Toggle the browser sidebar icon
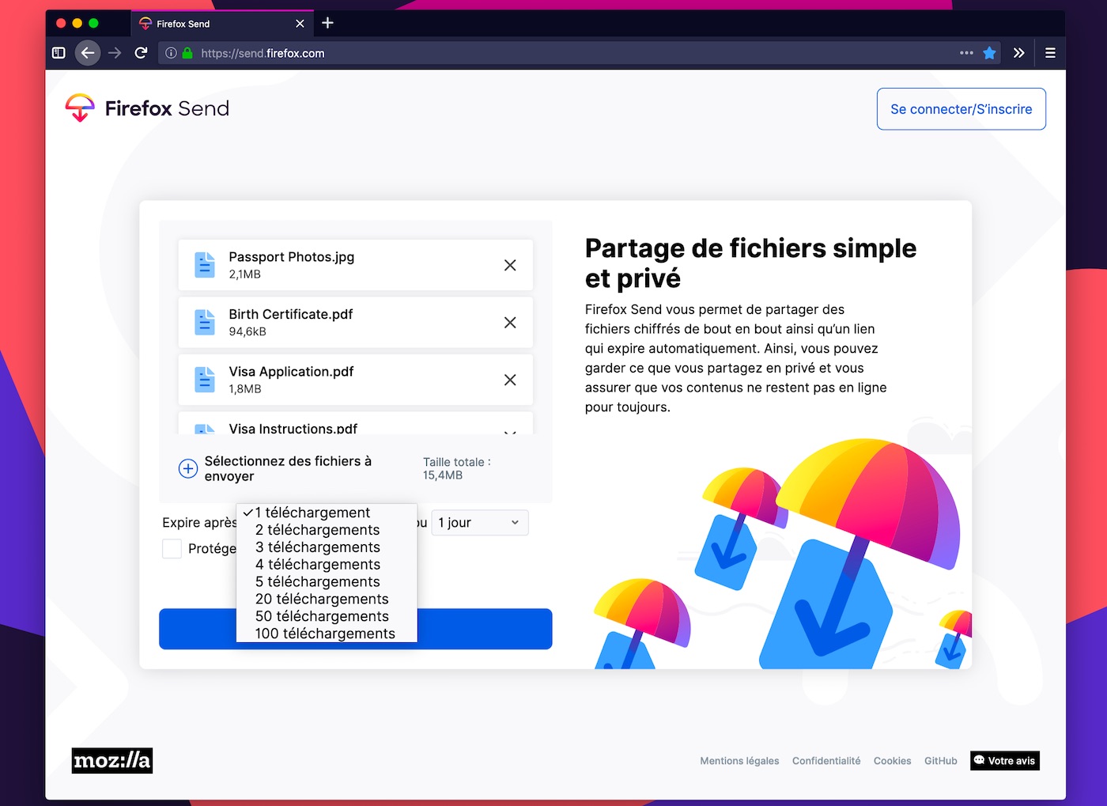The height and width of the screenshot is (806, 1107). click(x=59, y=52)
